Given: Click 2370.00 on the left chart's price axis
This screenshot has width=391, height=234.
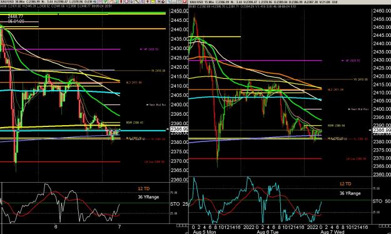Looking at the screenshot, I should click(180, 161).
